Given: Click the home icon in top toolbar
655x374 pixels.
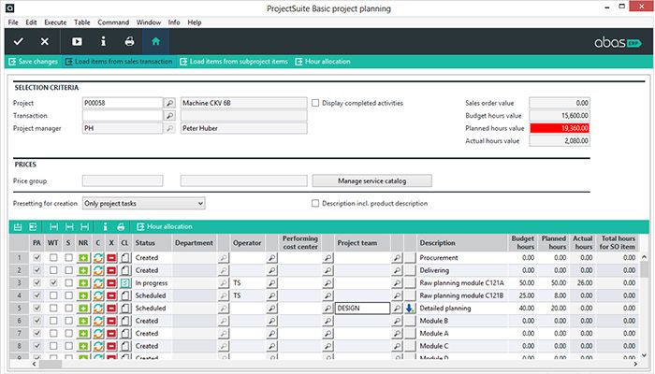Looking at the screenshot, I should (x=155, y=41).
